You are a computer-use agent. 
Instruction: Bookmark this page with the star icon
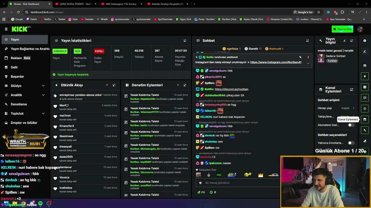point(319,12)
